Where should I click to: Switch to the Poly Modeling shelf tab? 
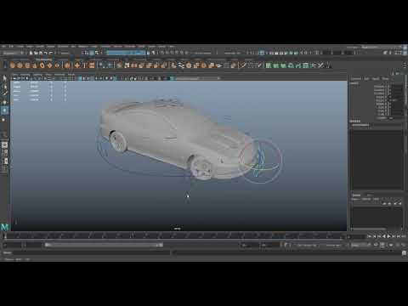click(x=44, y=59)
